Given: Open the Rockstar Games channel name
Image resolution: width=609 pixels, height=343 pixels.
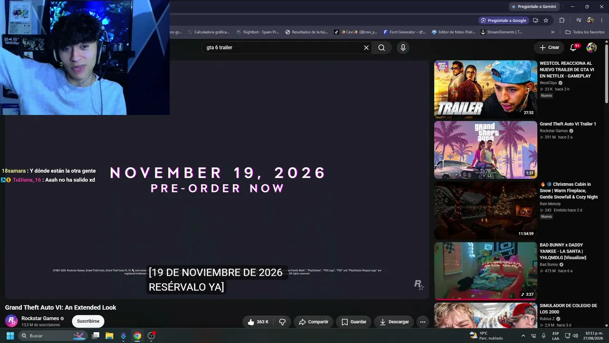Looking at the screenshot, I should pos(40,318).
